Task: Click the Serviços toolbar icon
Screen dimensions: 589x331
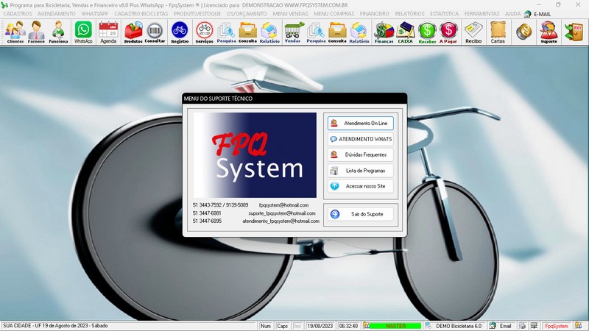Action: [205, 32]
